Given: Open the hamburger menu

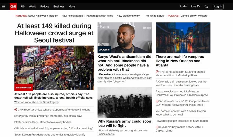Looking at the screenshot, I should coord(3,6).
